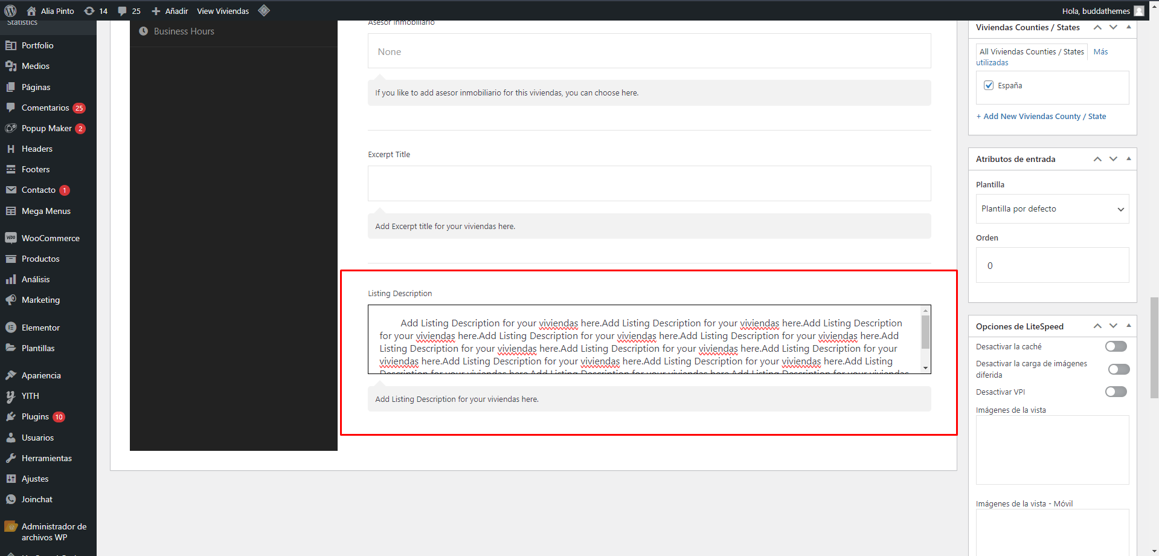Open the WordPress logo menu
The width and height of the screenshot is (1159, 556).
point(10,11)
